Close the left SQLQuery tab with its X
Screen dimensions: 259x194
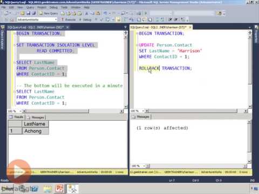point(67,27)
